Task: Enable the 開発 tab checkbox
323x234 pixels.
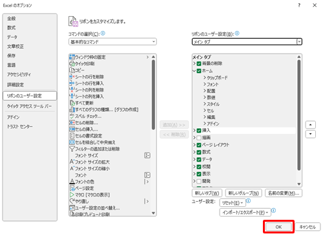Action: click(x=199, y=181)
